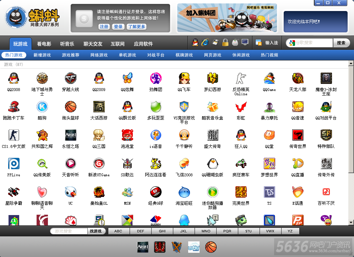Filter games by ABC letters
354x257 pixels.
[x=118, y=231]
